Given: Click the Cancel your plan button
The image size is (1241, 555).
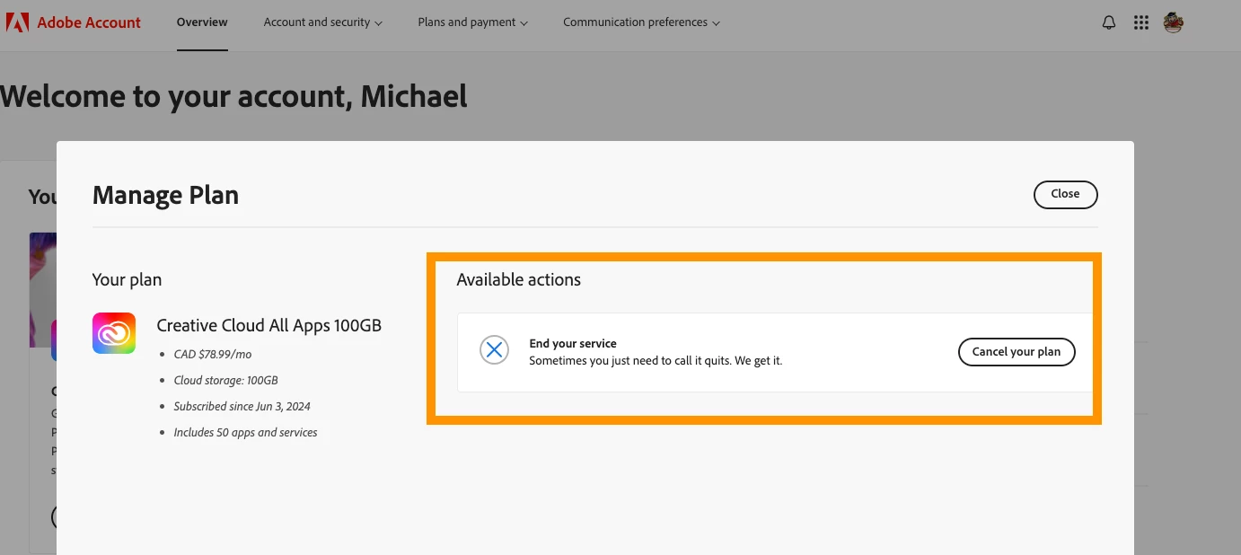Looking at the screenshot, I should 1017,352.
